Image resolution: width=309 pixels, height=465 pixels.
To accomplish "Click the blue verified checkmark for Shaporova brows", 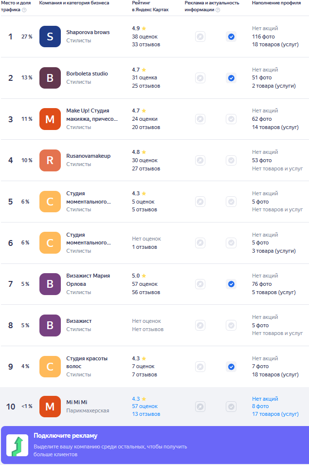I will tap(231, 37).
